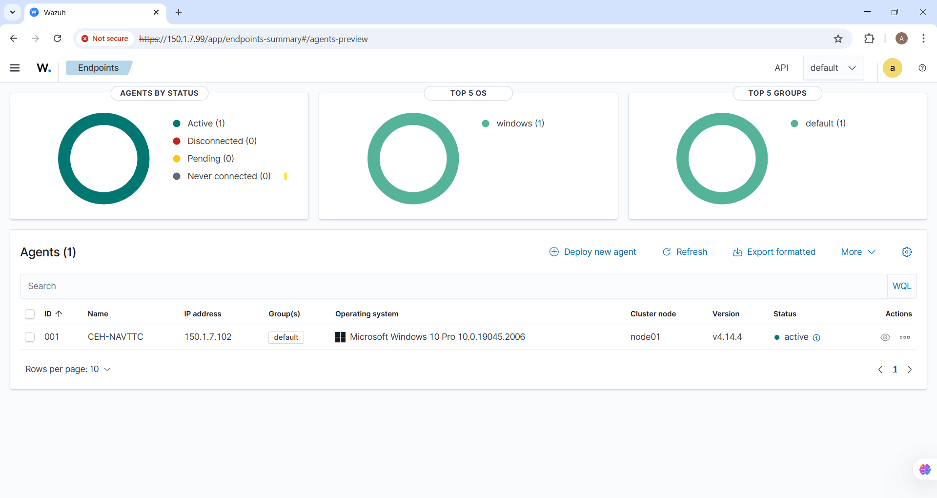
Task: Open the hamburger navigation menu
Action: click(x=15, y=68)
